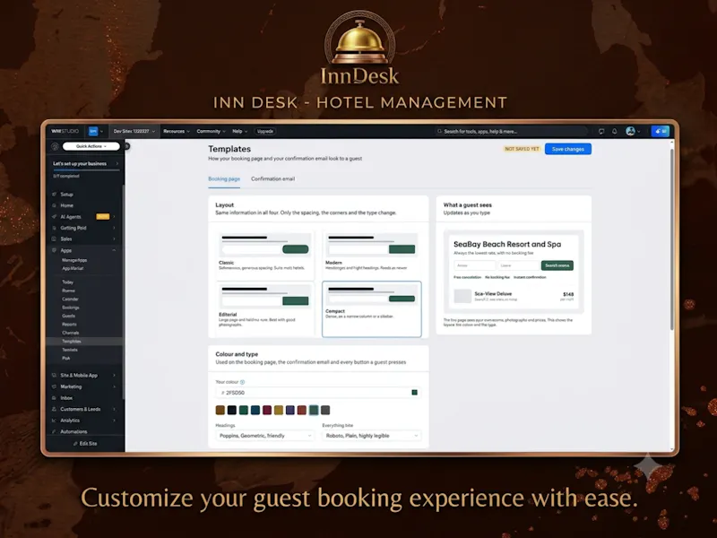Click the Site & Mobile App icon
This screenshot has height=538, width=717.
(x=55, y=375)
